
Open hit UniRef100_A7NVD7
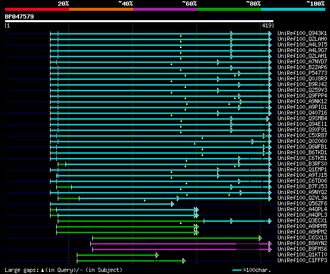302,62
